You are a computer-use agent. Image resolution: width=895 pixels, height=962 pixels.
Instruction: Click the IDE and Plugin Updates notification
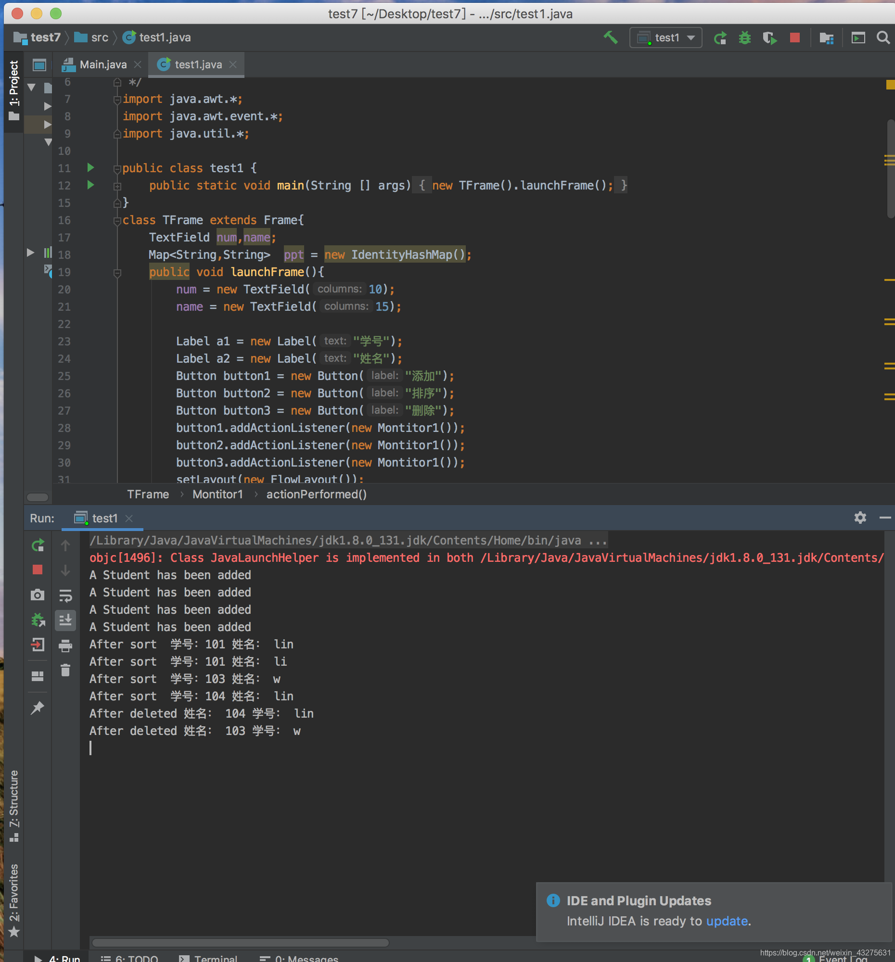714,911
